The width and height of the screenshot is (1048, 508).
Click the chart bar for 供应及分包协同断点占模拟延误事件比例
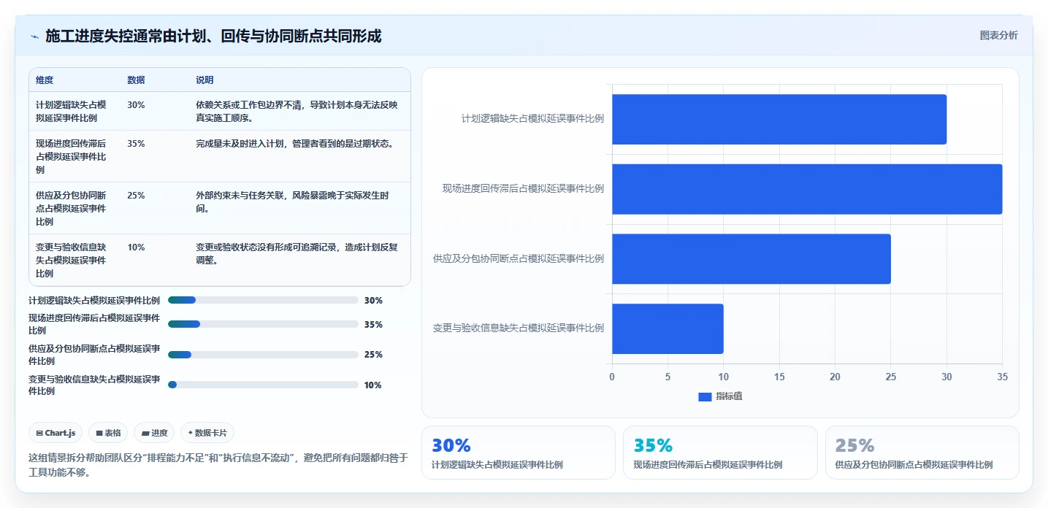pyautogui.click(x=751, y=259)
